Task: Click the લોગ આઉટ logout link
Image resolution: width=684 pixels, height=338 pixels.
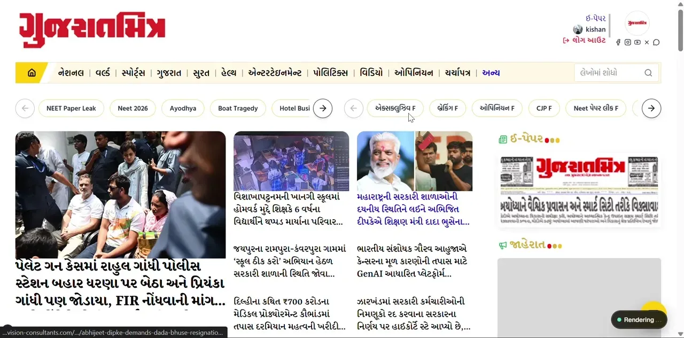Action: pos(585,40)
